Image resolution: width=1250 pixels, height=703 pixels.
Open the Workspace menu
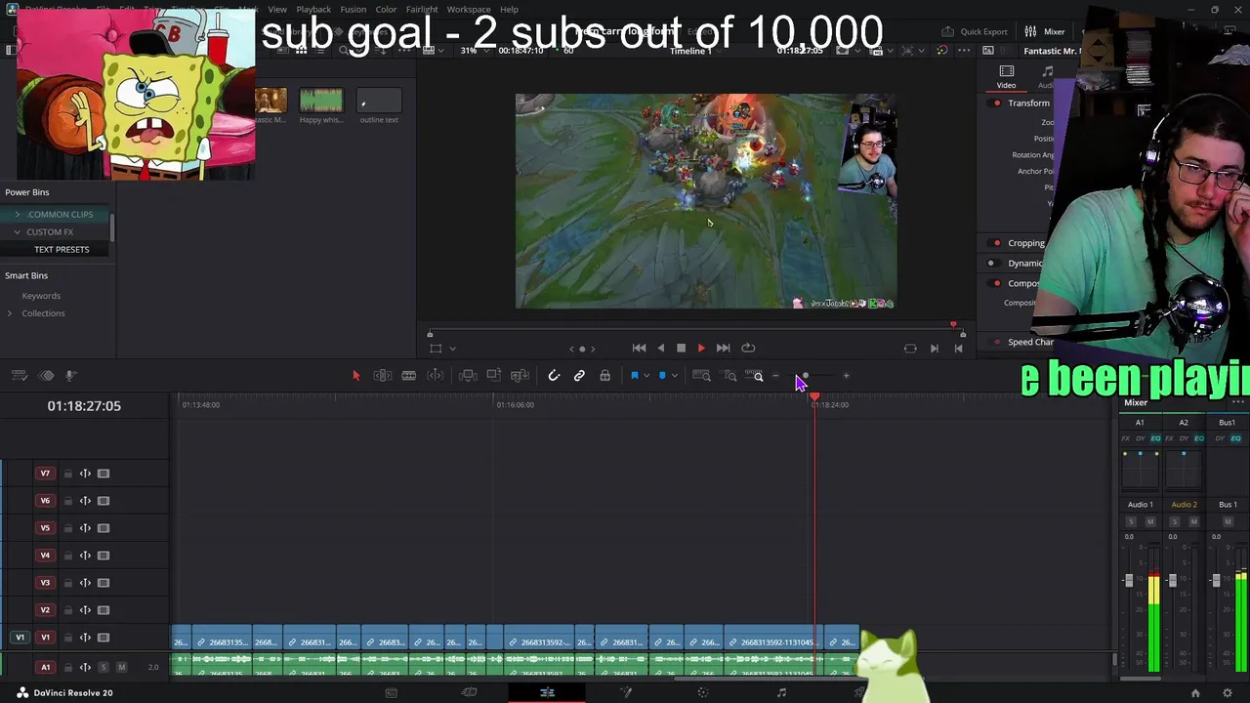[469, 9]
